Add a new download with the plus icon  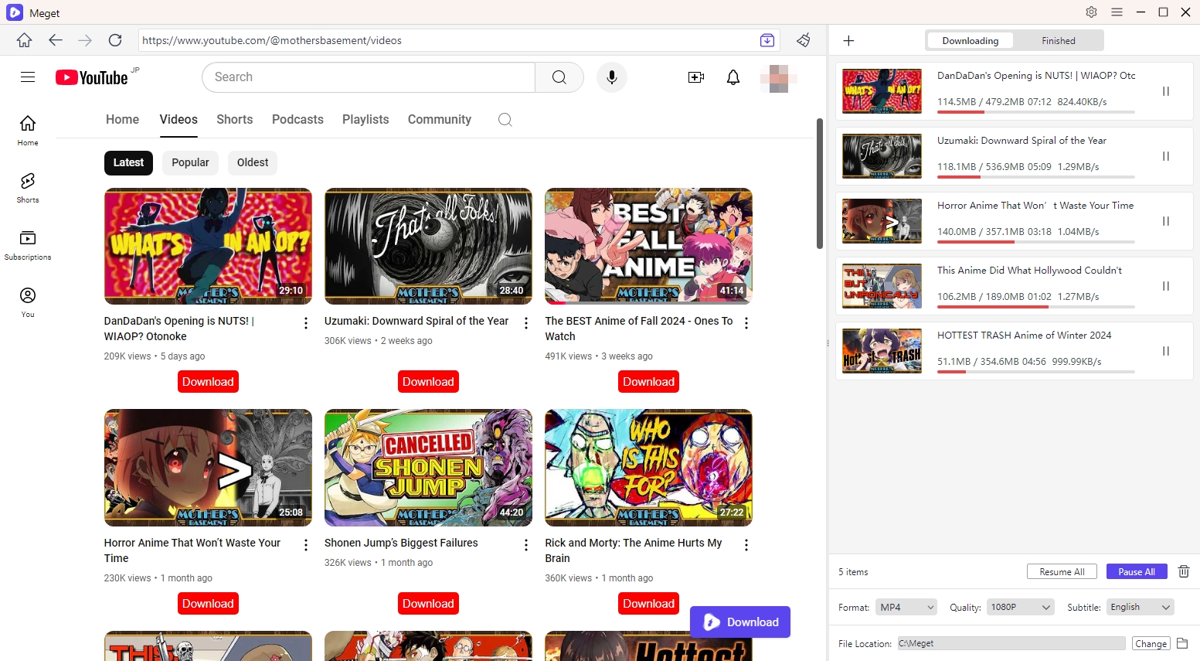coord(848,40)
